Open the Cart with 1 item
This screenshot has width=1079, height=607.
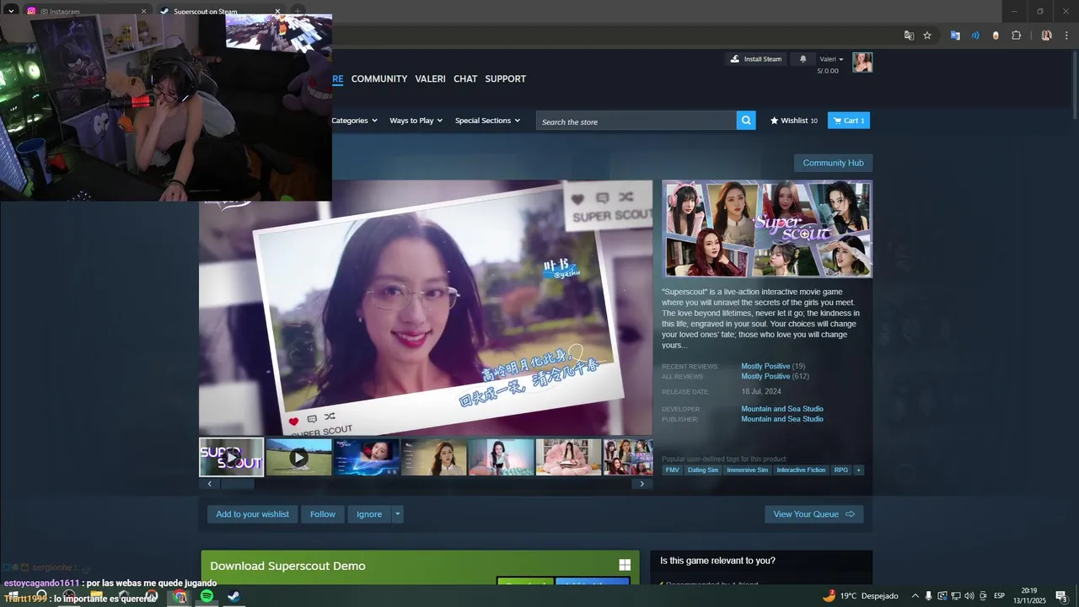(849, 121)
